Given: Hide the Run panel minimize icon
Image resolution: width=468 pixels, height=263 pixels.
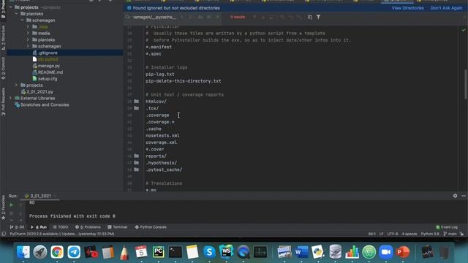Looking at the screenshot, I should click(x=464, y=196).
